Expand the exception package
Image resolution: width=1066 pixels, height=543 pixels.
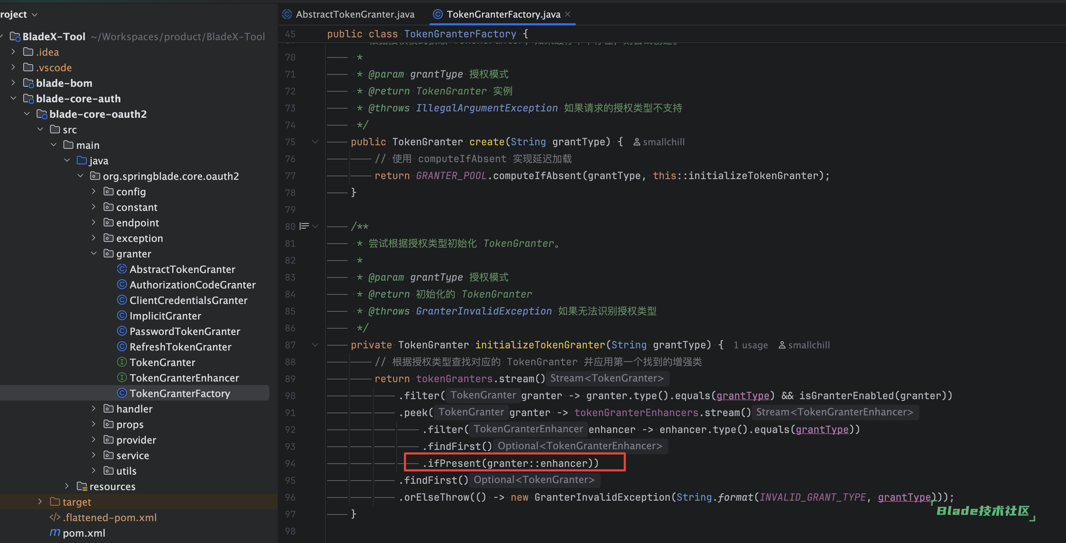94,238
